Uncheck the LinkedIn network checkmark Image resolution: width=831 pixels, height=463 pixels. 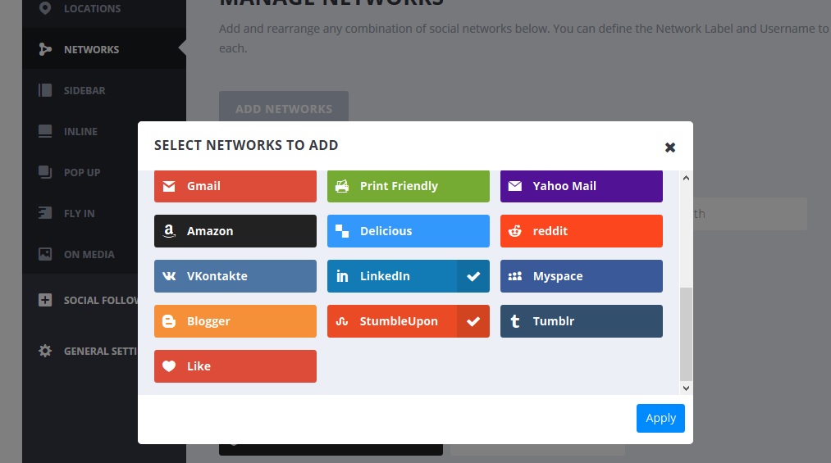point(473,276)
